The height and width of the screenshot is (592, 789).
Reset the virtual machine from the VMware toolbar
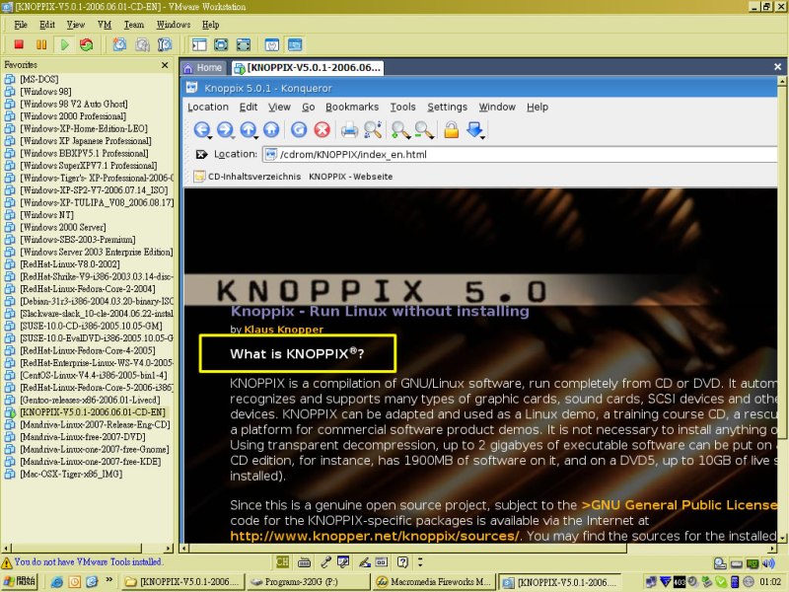[87, 44]
